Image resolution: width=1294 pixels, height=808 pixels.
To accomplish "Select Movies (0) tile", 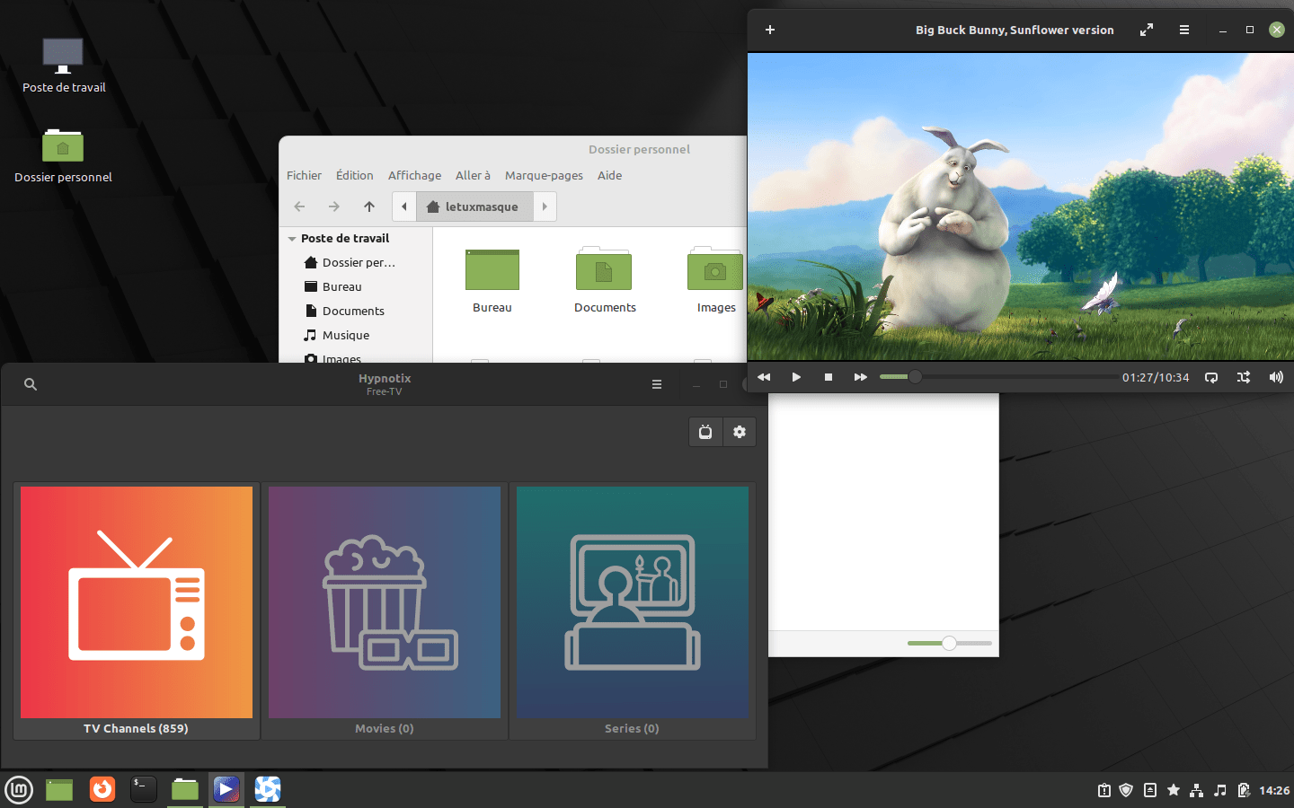I will pos(385,611).
